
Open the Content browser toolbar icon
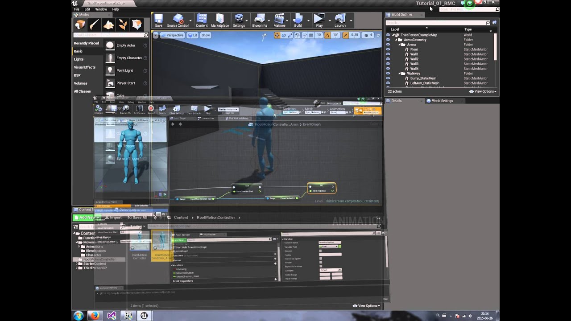tap(202, 21)
